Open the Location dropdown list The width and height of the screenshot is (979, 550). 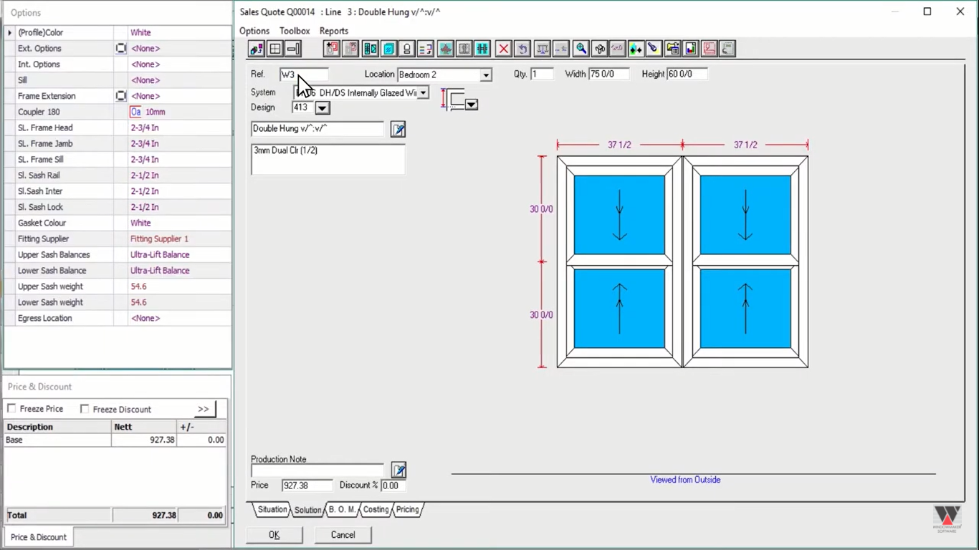tap(485, 75)
